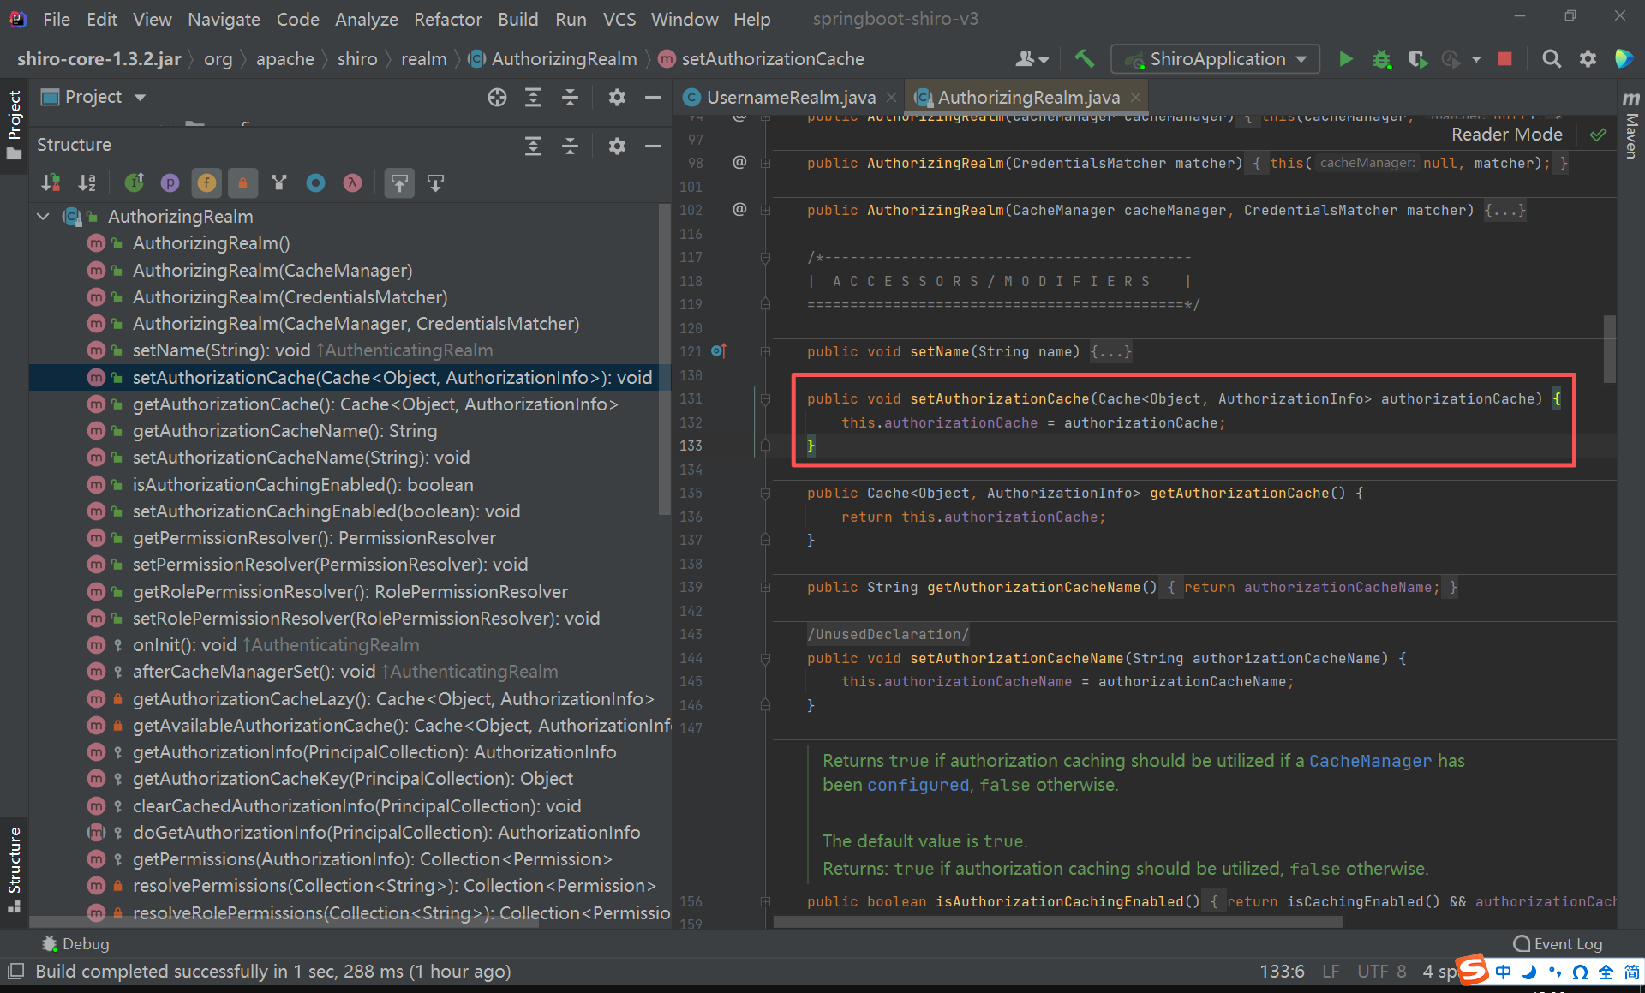Click the Build project hammer icon
1645x993 pixels.
point(1084,58)
